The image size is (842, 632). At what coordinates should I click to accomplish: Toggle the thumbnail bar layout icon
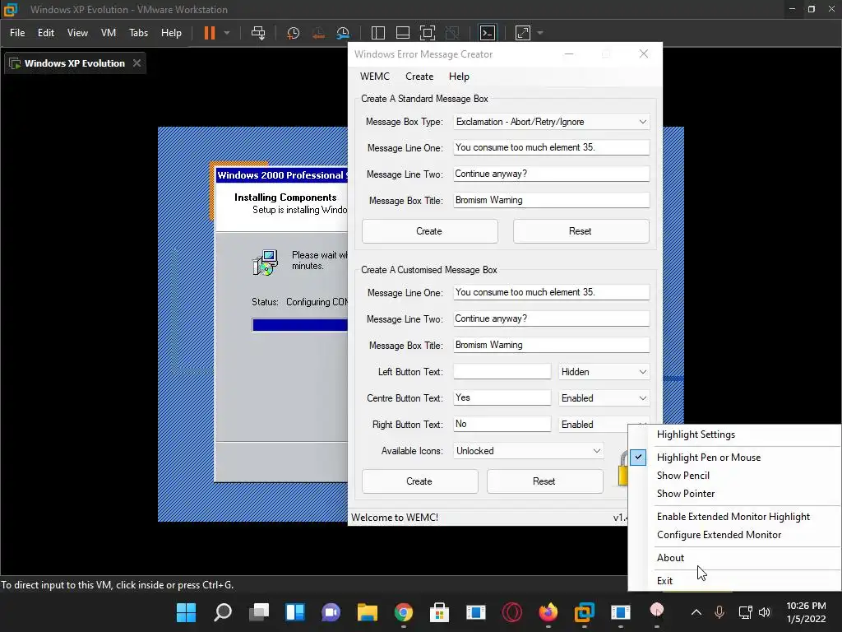click(x=403, y=33)
